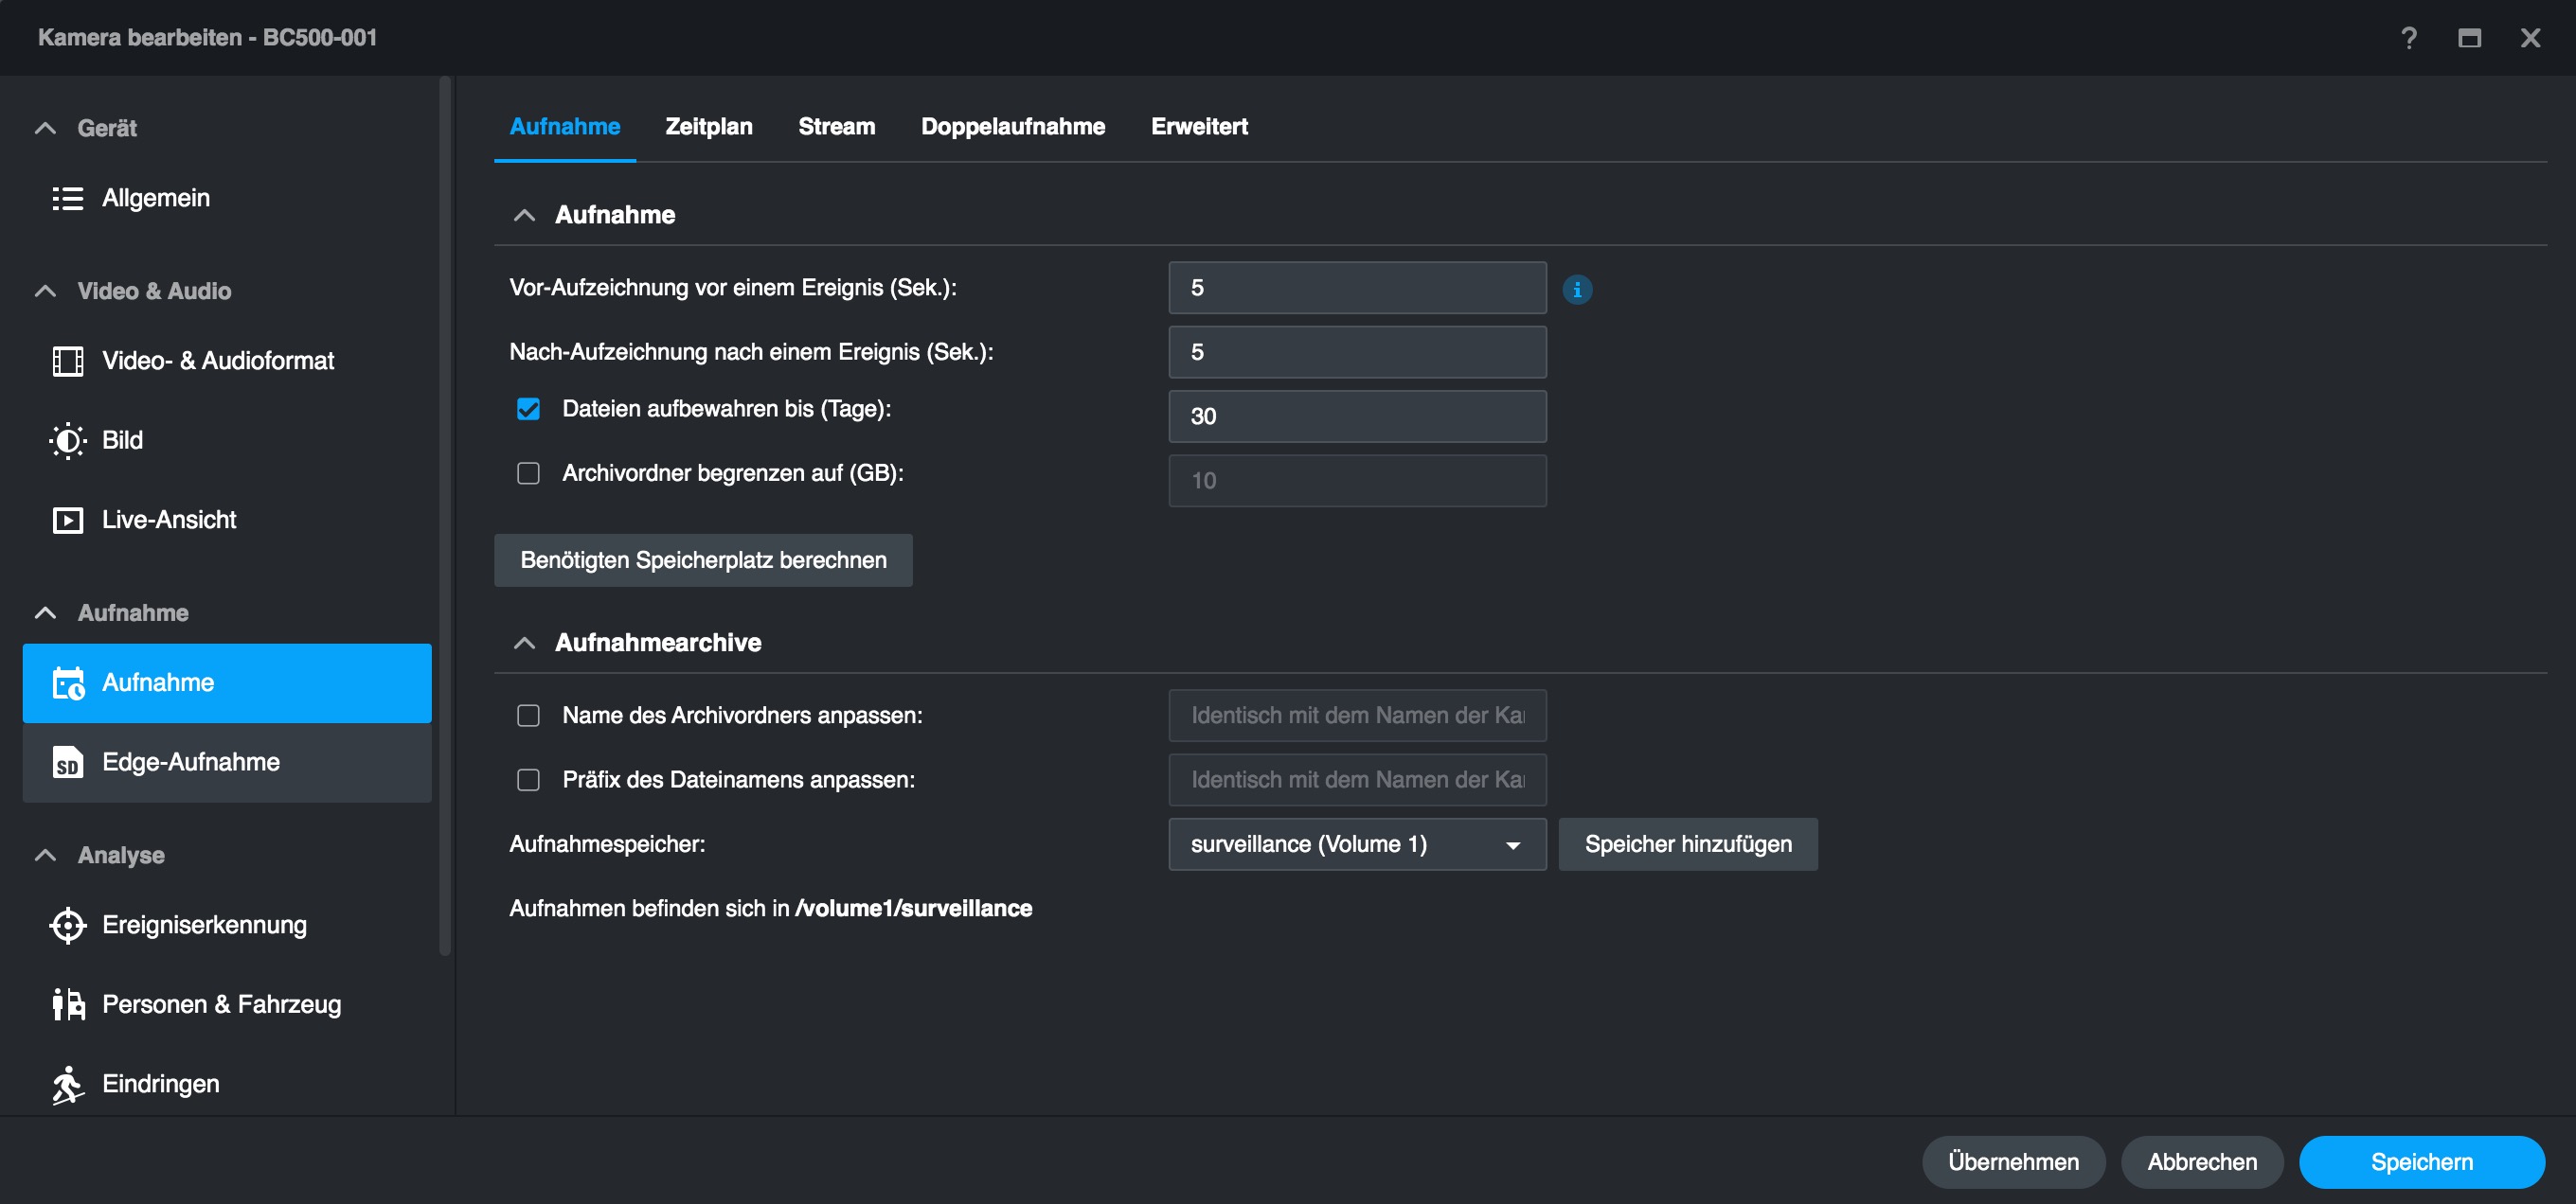Click the Eindringen running-person icon
The height and width of the screenshot is (1204, 2576).
click(x=67, y=1084)
